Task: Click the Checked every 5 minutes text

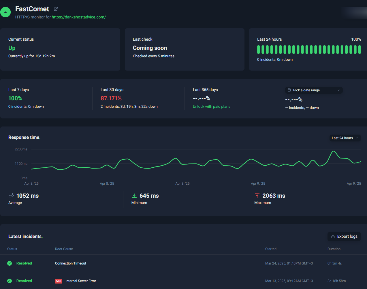Action: point(154,56)
